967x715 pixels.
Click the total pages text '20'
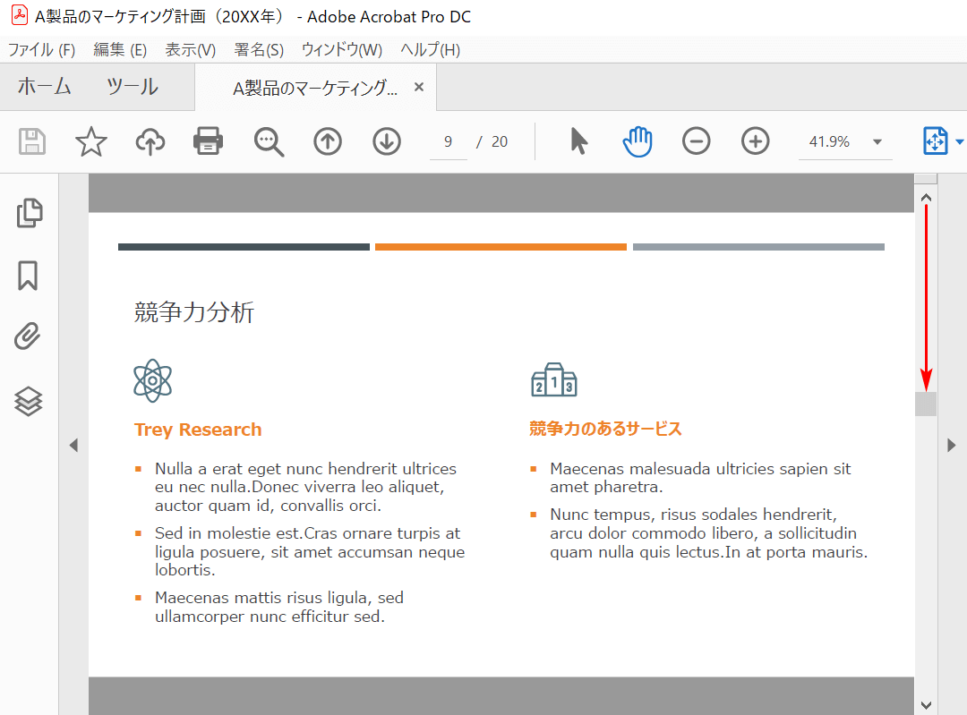[x=500, y=141]
